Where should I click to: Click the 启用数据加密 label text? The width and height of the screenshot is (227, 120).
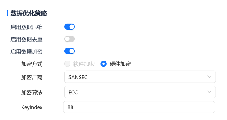tap(27, 52)
